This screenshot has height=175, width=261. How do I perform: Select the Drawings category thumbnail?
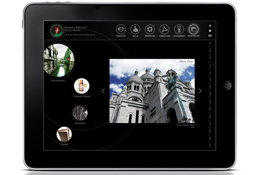[x=80, y=112]
